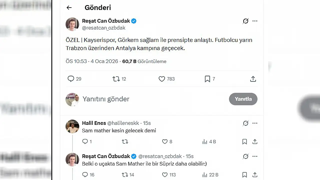Screen dimensions: 320x180
Task: Share Halil Enes's reply
Action: coord(255,142)
